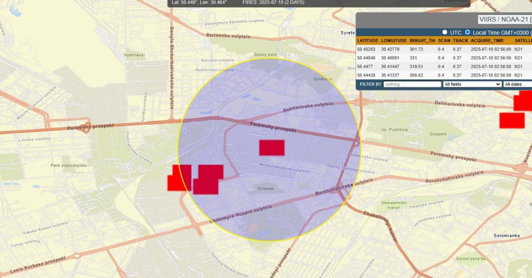Viewport: 532px width, 278px height.
Task: Select the UTC time radio button
Action: click(445, 32)
